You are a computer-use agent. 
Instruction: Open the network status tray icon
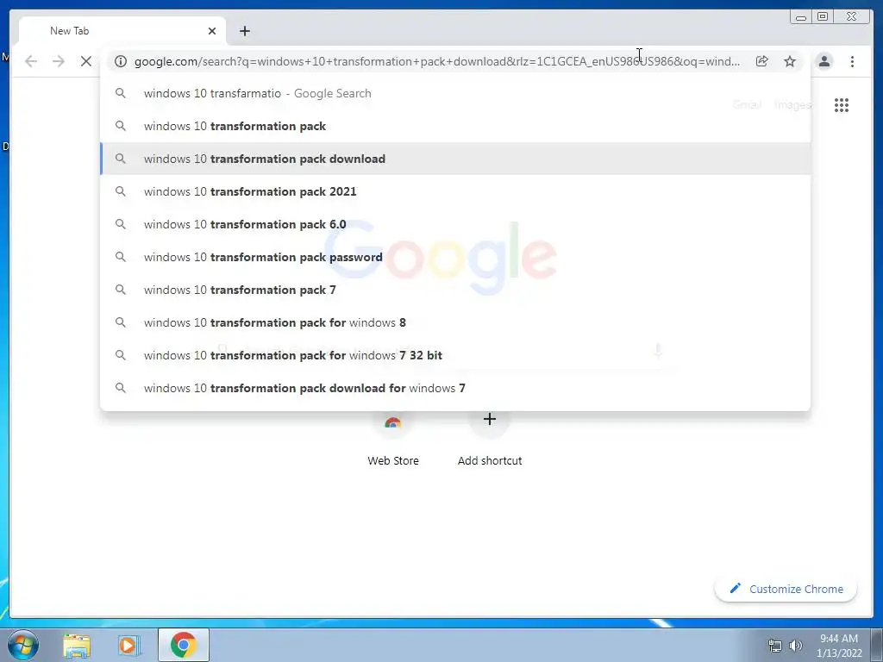tap(775, 646)
